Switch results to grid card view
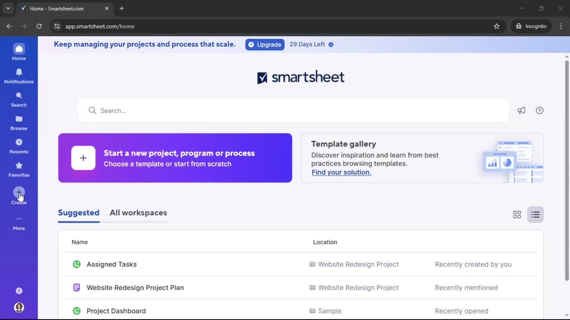This screenshot has height=320, width=570. (517, 214)
